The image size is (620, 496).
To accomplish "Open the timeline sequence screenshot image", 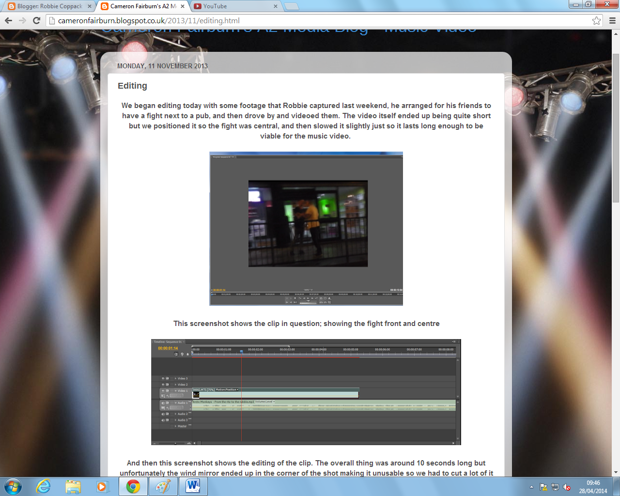I will click(306, 392).
